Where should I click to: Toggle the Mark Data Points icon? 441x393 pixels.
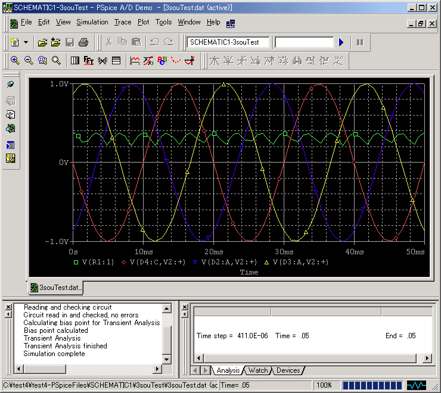(176, 60)
